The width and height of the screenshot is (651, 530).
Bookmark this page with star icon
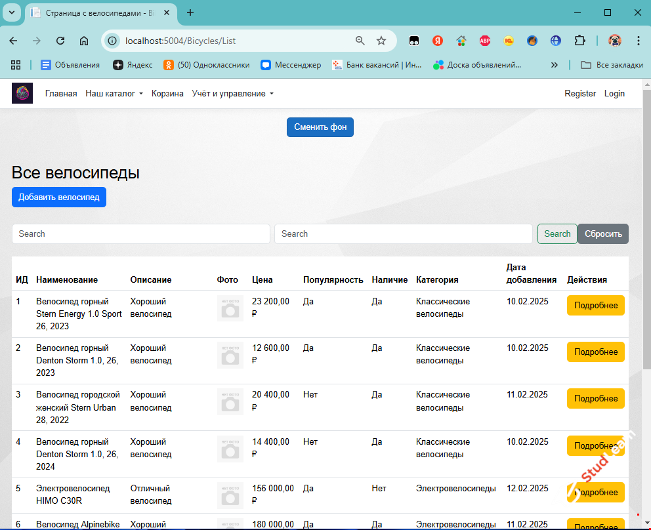[381, 41]
